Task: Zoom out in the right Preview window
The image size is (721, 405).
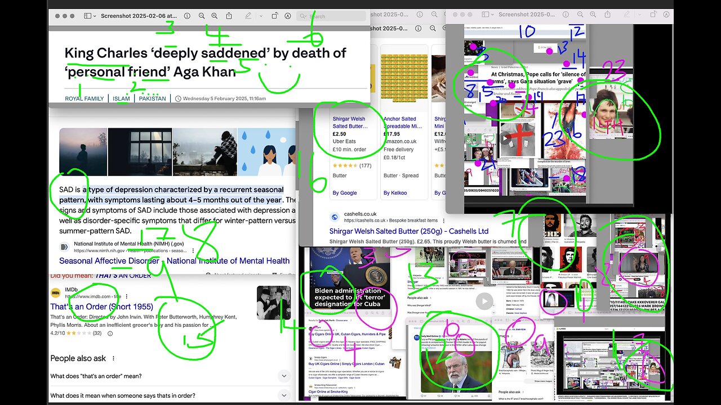Action: pyautogui.click(x=580, y=14)
